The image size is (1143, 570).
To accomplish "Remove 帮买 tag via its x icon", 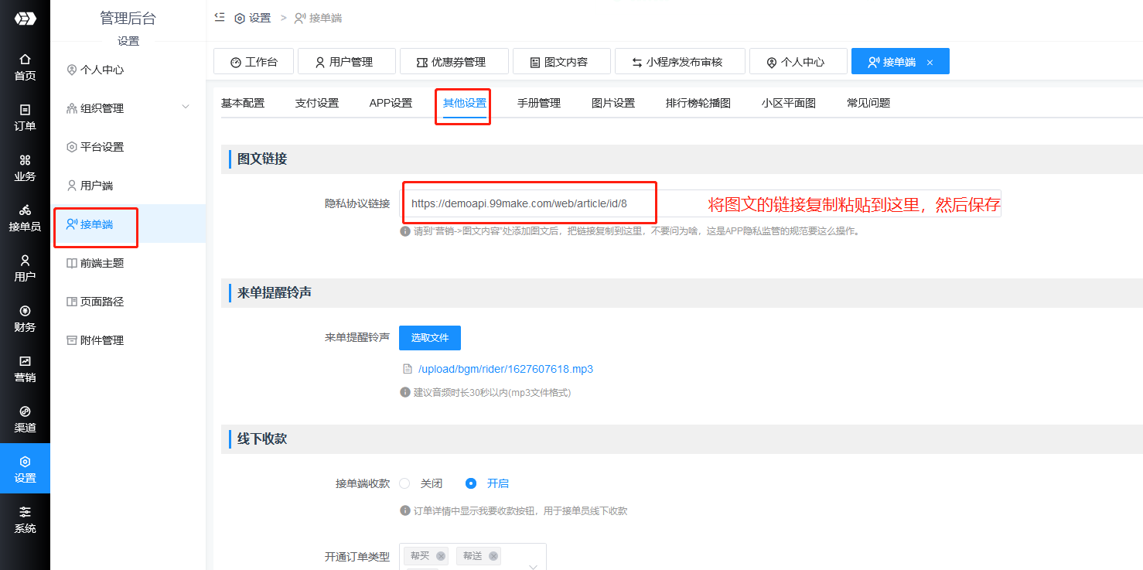I will click(x=441, y=556).
